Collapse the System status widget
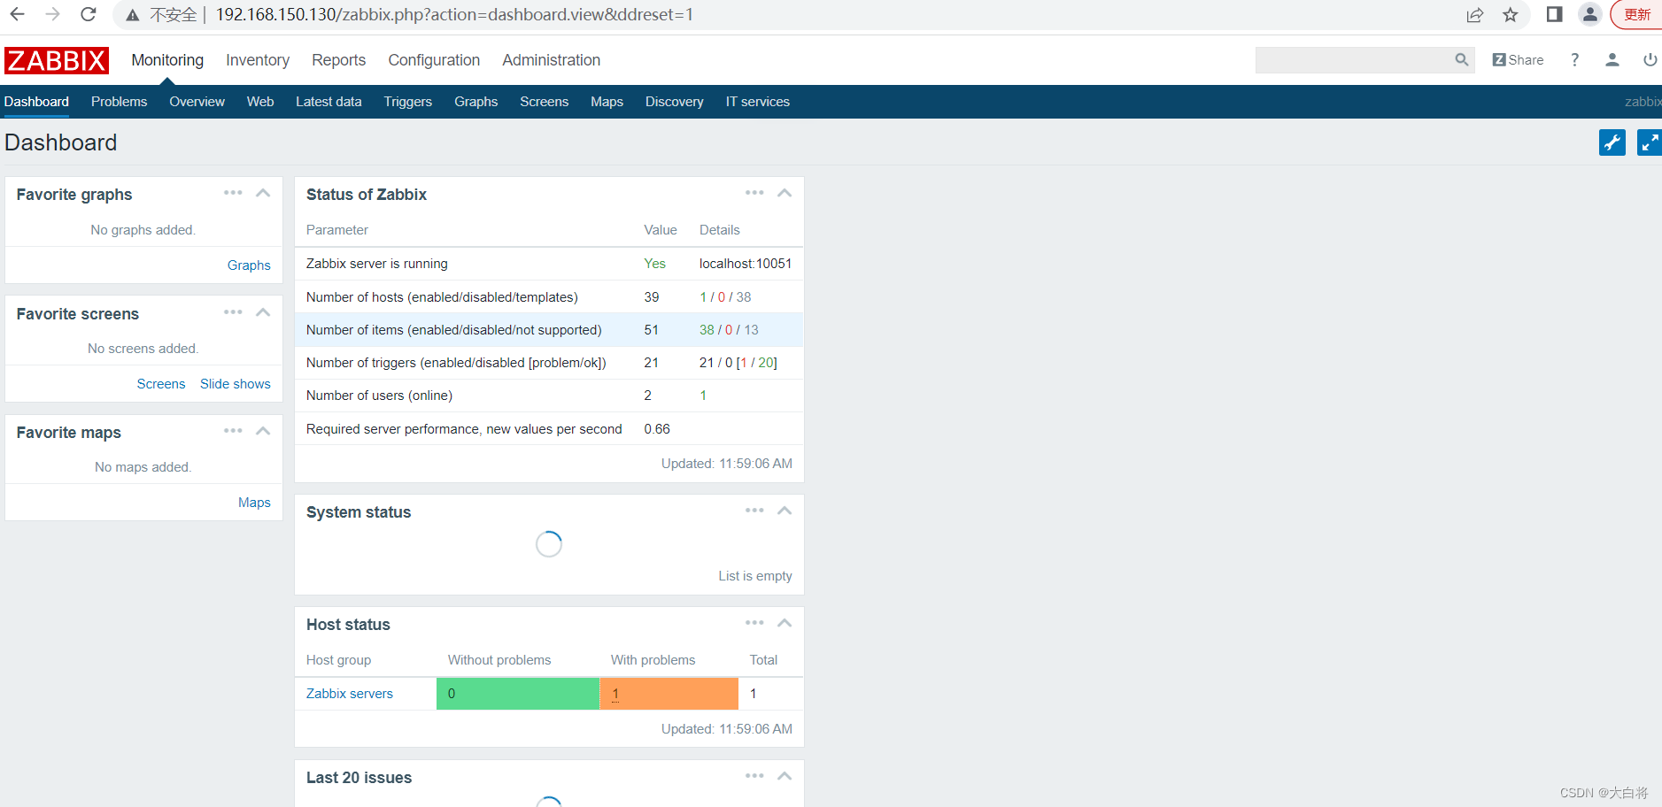The height and width of the screenshot is (807, 1662). click(x=785, y=511)
